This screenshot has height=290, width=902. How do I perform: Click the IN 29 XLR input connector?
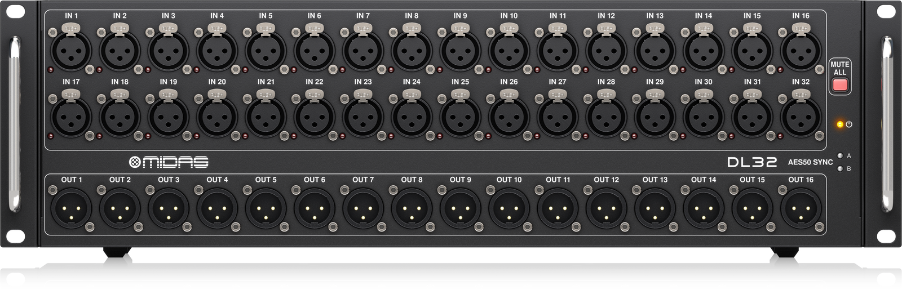[655, 117]
